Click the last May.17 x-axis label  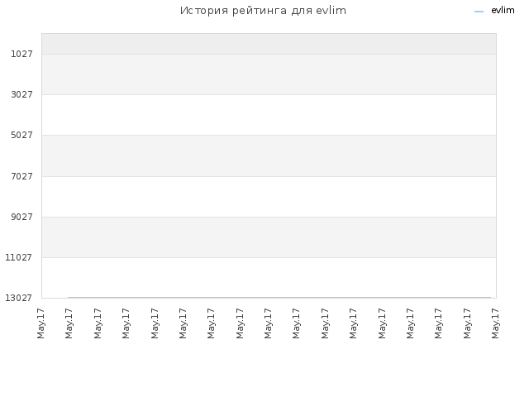click(495, 323)
